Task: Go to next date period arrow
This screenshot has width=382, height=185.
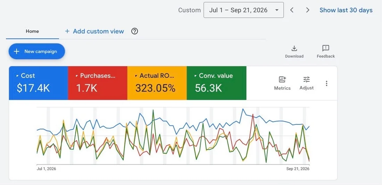Action: (x=308, y=10)
